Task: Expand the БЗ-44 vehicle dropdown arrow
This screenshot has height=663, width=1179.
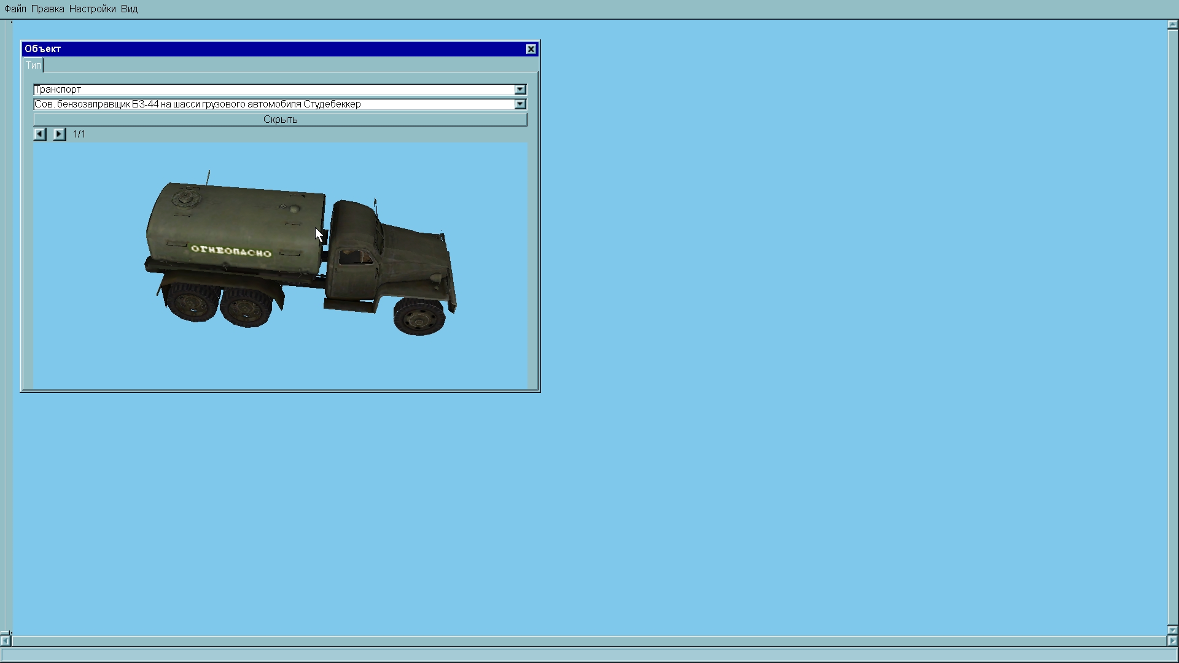Action: (x=520, y=104)
